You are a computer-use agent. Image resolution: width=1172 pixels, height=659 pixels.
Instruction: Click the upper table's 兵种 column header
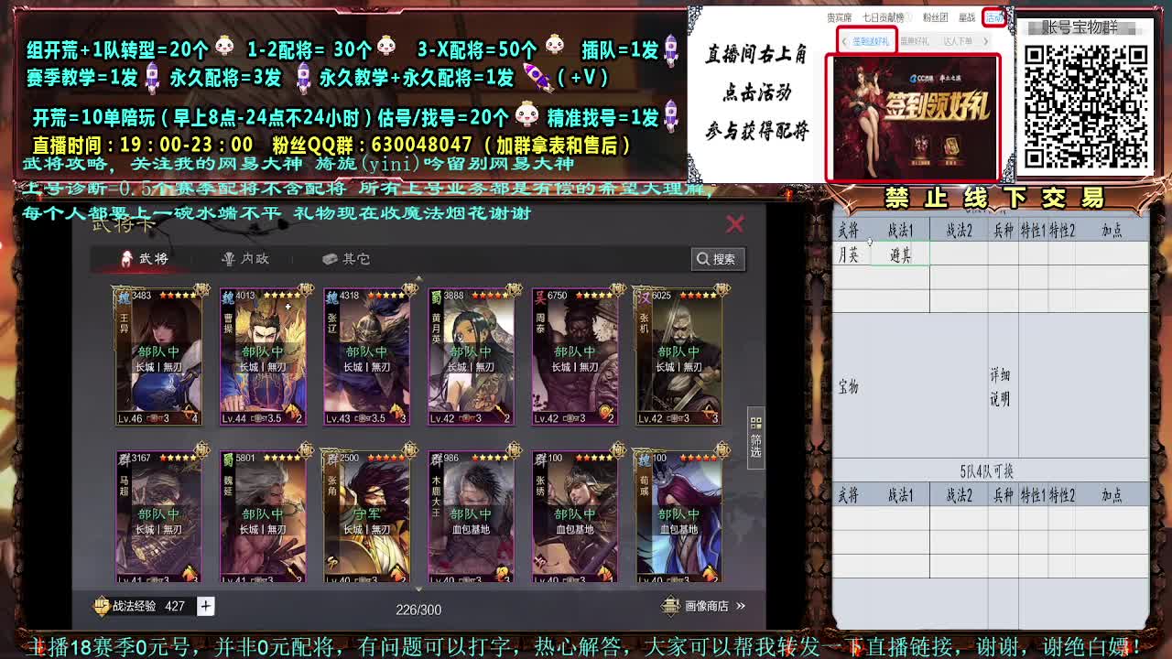tap(1004, 231)
